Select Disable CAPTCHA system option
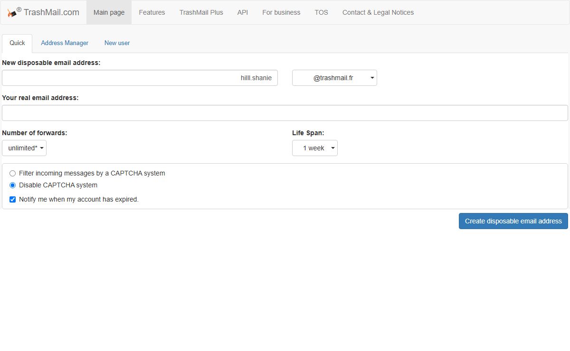 pyautogui.click(x=13, y=185)
